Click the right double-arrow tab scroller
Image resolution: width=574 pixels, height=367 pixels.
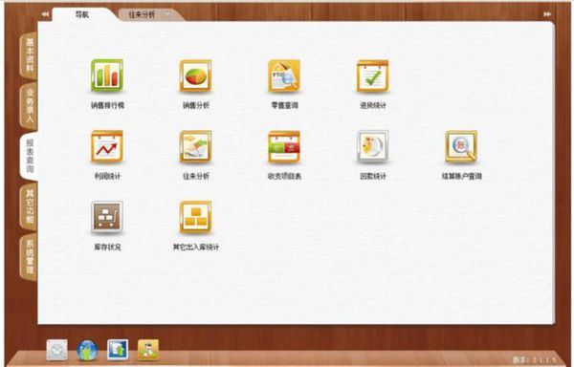click(x=547, y=14)
